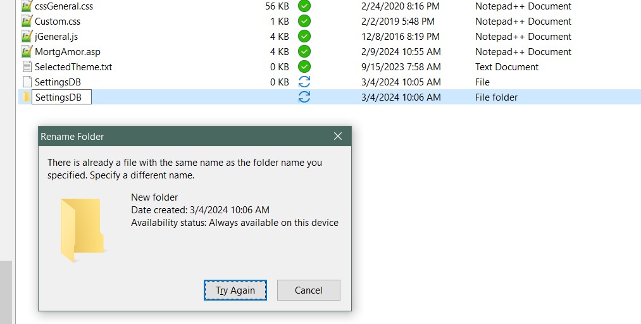This screenshot has width=641, height=324.
Task: Click the green synced checkmark for jGeneral.js
Action: (304, 37)
